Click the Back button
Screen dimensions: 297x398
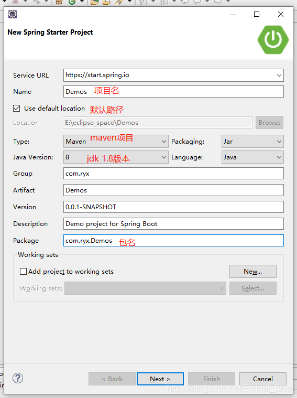tap(112, 379)
